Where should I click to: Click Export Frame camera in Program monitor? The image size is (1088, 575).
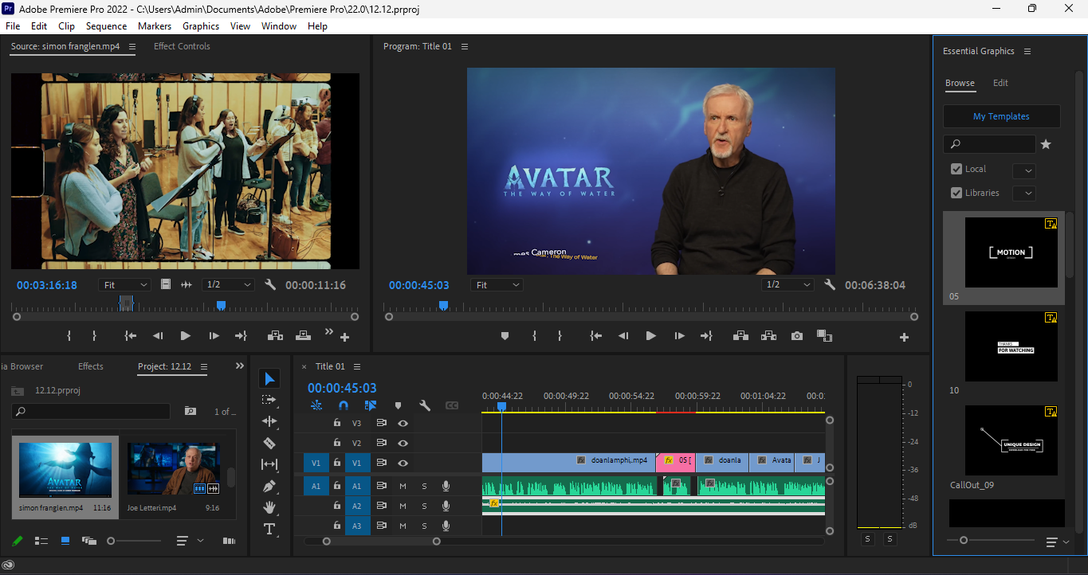point(797,336)
